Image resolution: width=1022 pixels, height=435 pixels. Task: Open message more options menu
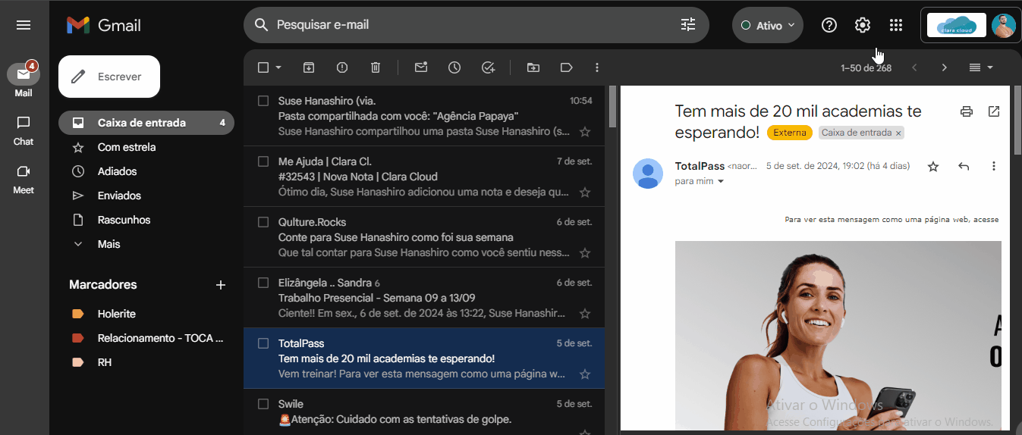(x=994, y=166)
